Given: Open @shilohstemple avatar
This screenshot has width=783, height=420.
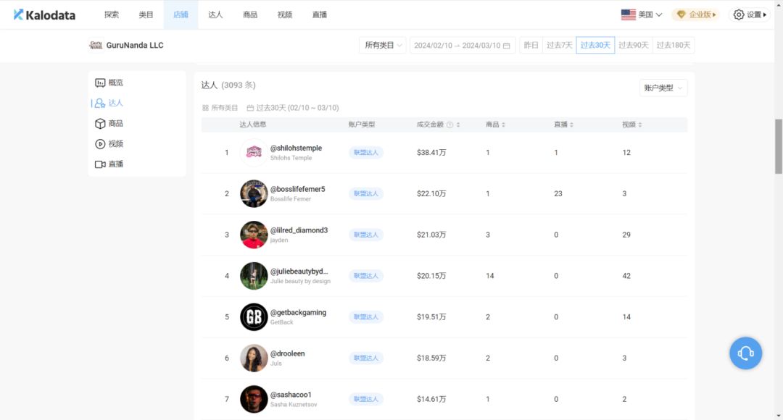Looking at the screenshot, I should coord(254,153).
